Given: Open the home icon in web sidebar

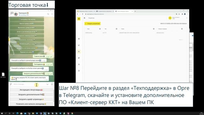Looking at the screenshot, I should [x=79, y=39].
